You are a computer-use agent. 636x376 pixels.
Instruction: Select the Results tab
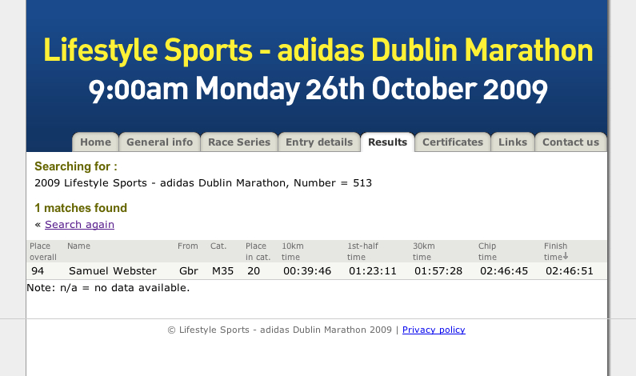(387, 142)
